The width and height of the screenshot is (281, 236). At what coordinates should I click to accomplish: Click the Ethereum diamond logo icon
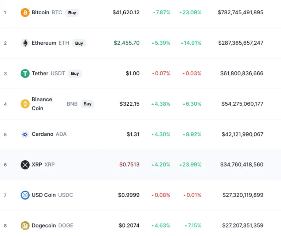coord(25,43)
